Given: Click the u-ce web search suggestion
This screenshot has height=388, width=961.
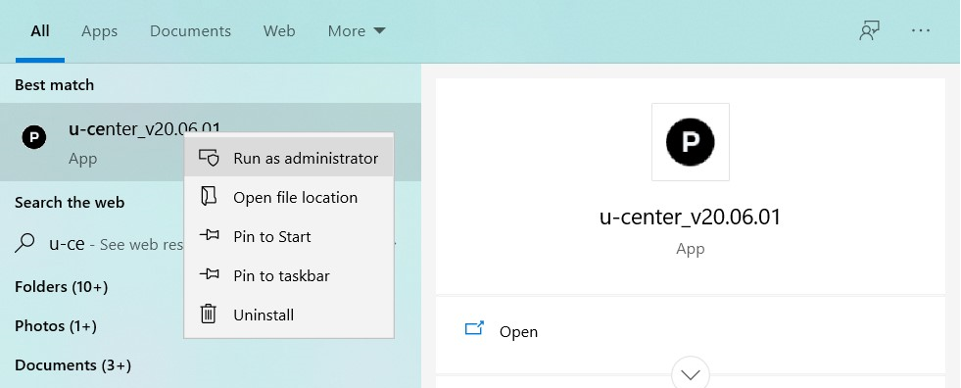Looking at the screenshot, I should coord(211,245).
